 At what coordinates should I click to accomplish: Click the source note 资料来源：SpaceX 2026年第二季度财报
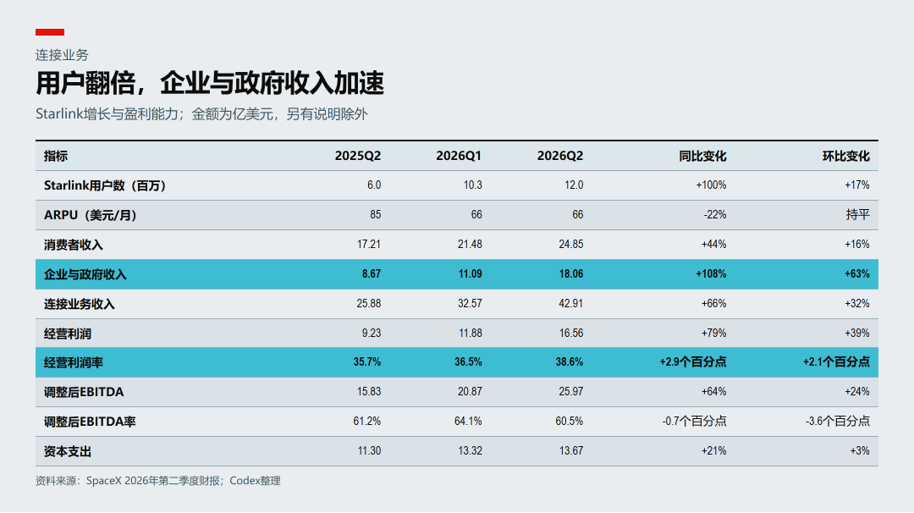pyautogui.click(x=129, y=481)
